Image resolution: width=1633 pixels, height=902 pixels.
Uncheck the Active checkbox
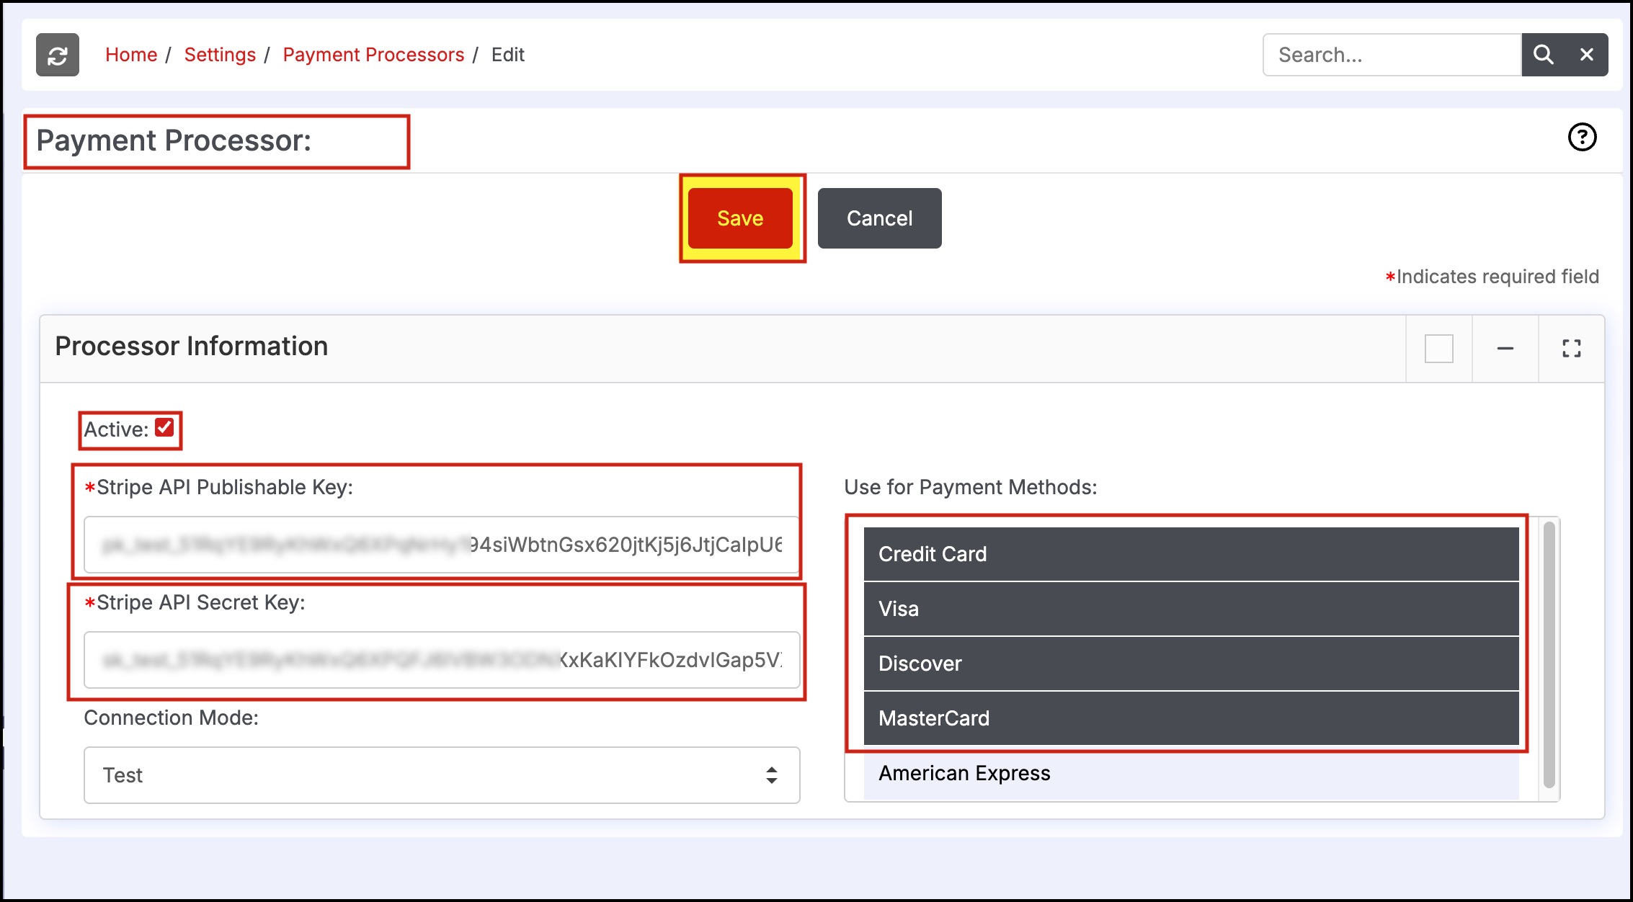164,428
